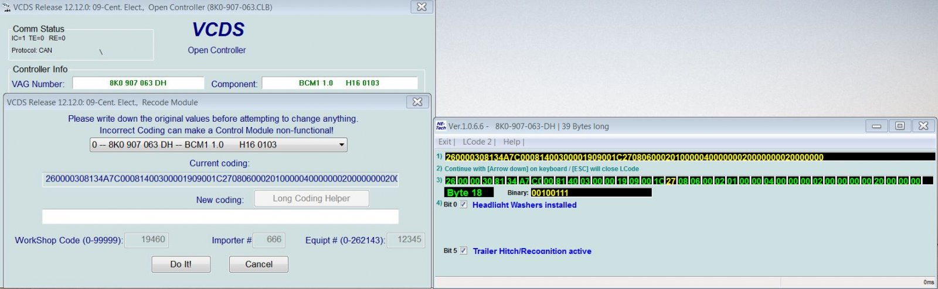This screenshot has height=289, width=938.
Task: Select byte cell 06 in LCode
Action: 695,181
